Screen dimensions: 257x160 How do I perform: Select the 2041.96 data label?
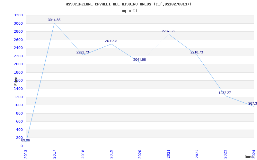[139, 60]
